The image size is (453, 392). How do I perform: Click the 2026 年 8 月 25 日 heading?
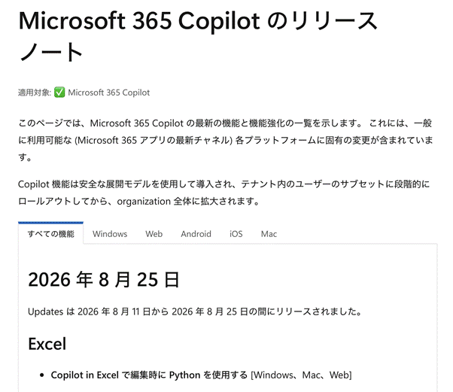tap(104, 280)
